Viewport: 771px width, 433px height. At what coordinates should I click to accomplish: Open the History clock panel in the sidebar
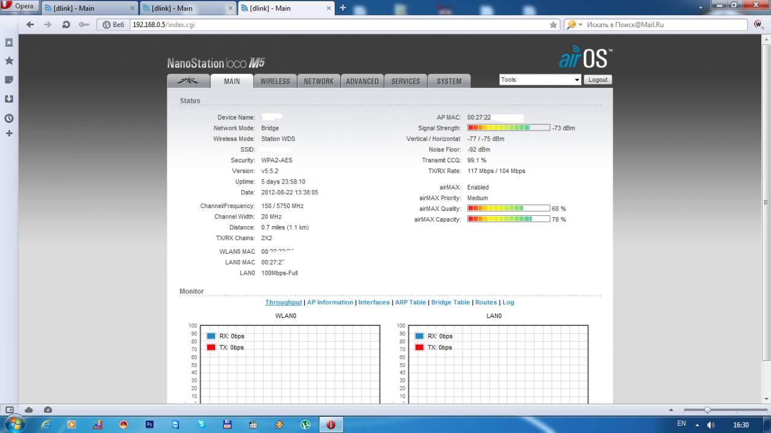coord(9,118)
